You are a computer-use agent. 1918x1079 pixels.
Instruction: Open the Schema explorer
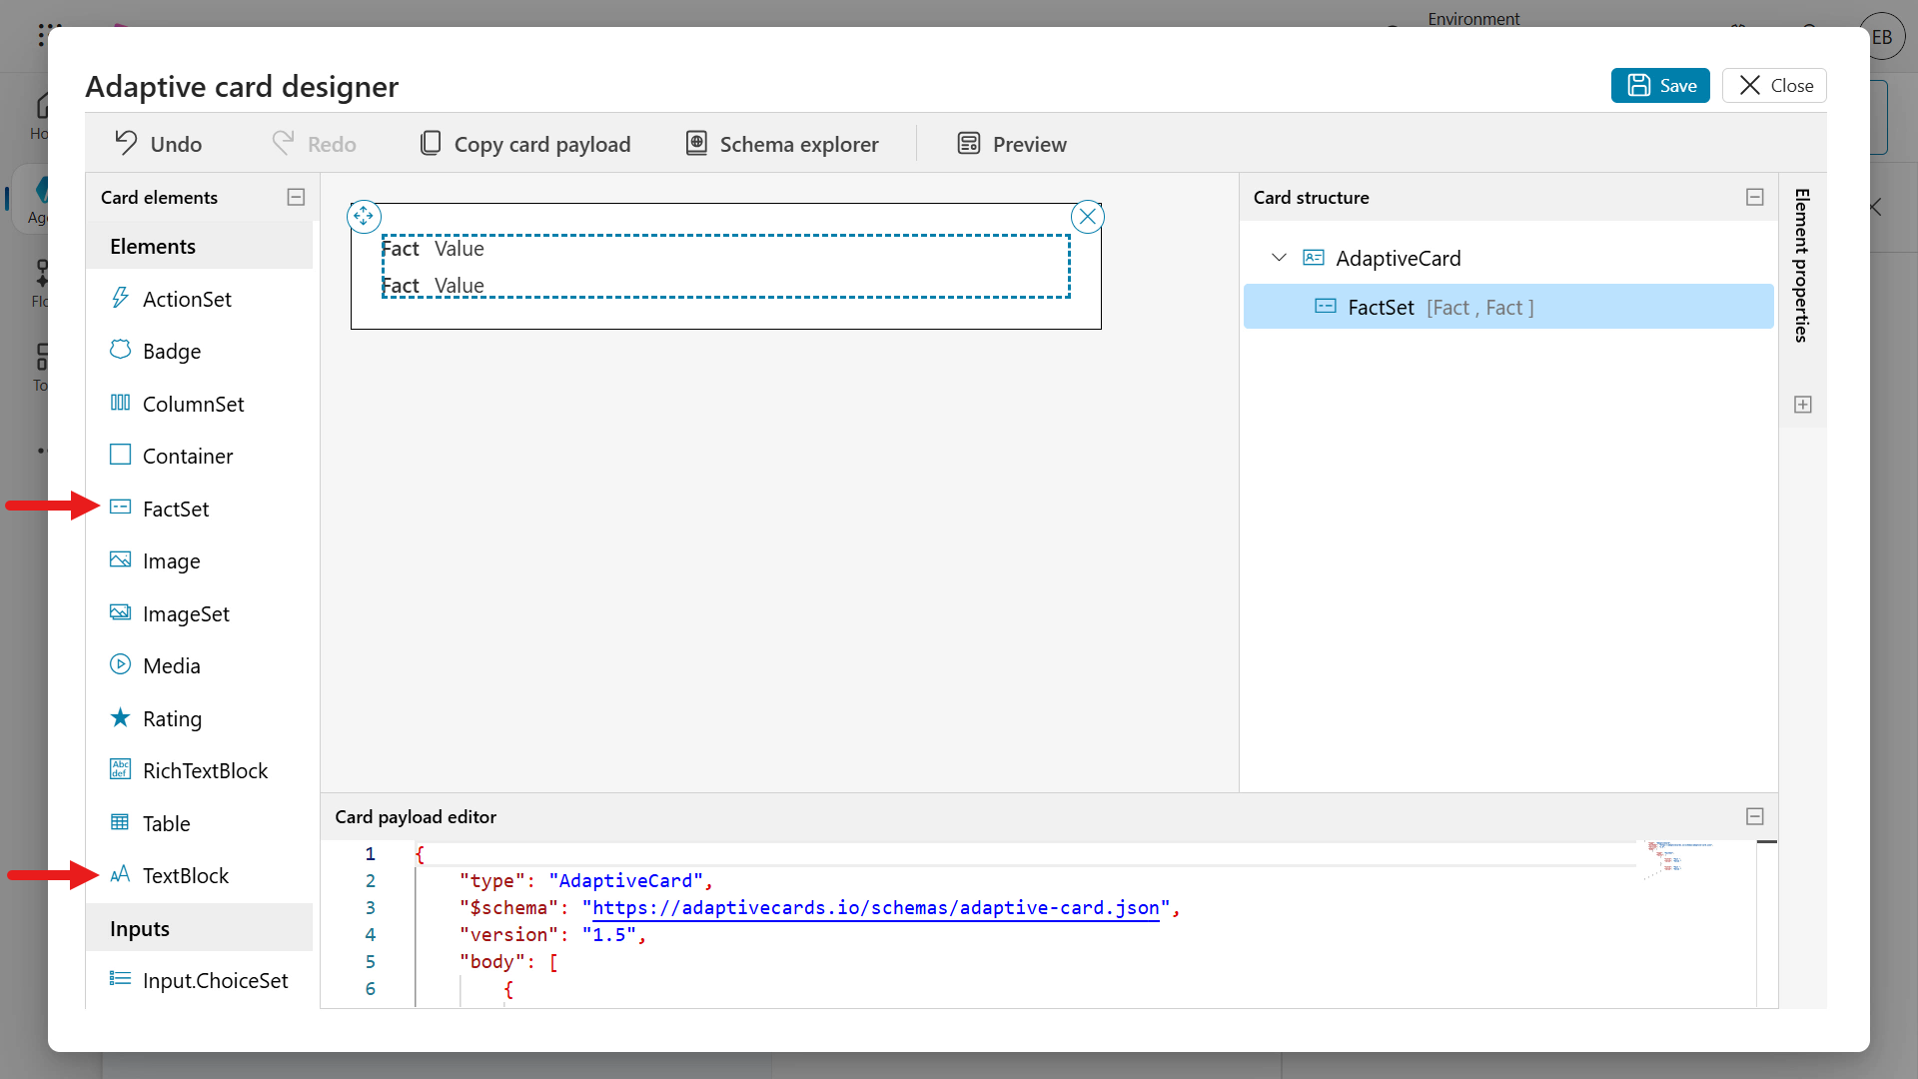pos(782,144)
